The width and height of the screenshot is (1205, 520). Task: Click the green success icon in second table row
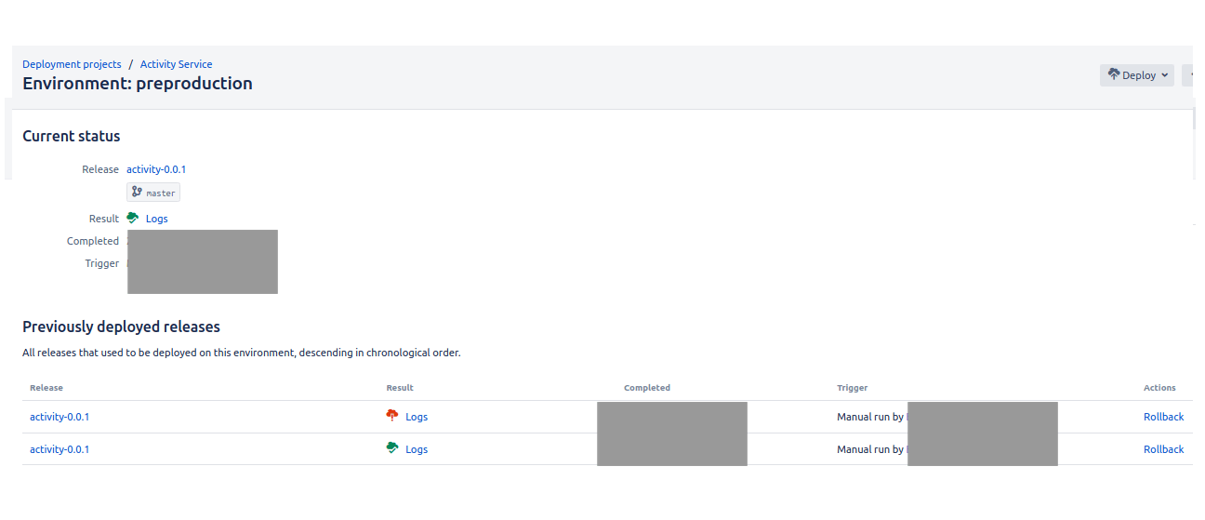tap(392, 448)
